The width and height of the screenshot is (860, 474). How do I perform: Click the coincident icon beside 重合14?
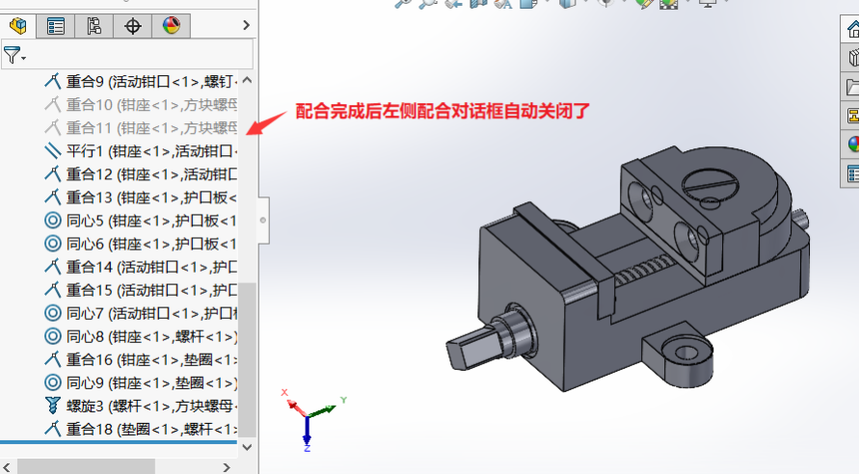(x=53, y=267)
